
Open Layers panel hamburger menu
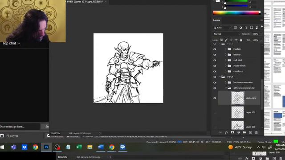tap(261, 20)
